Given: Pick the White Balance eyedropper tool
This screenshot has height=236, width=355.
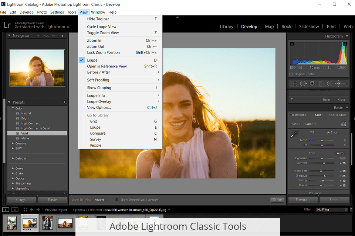Looking at the screenshot, I should (294, 134).
